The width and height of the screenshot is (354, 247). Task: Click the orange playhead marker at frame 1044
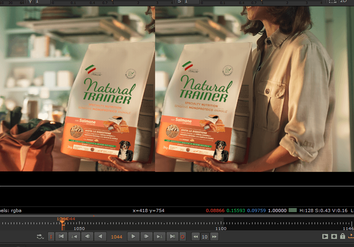63,222
